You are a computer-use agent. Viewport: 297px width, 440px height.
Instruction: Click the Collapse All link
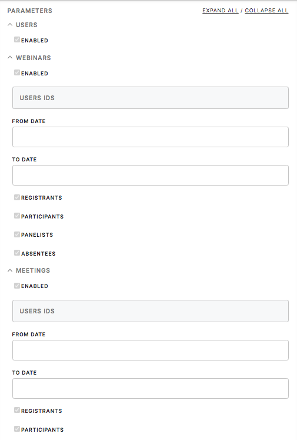click(266, 11)
